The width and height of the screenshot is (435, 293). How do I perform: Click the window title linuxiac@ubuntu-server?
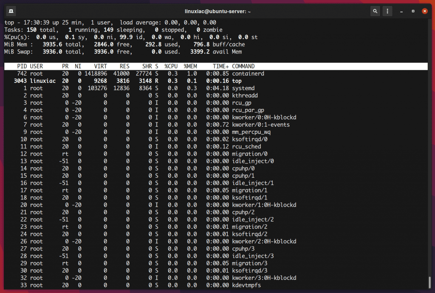tap(217, 11)
